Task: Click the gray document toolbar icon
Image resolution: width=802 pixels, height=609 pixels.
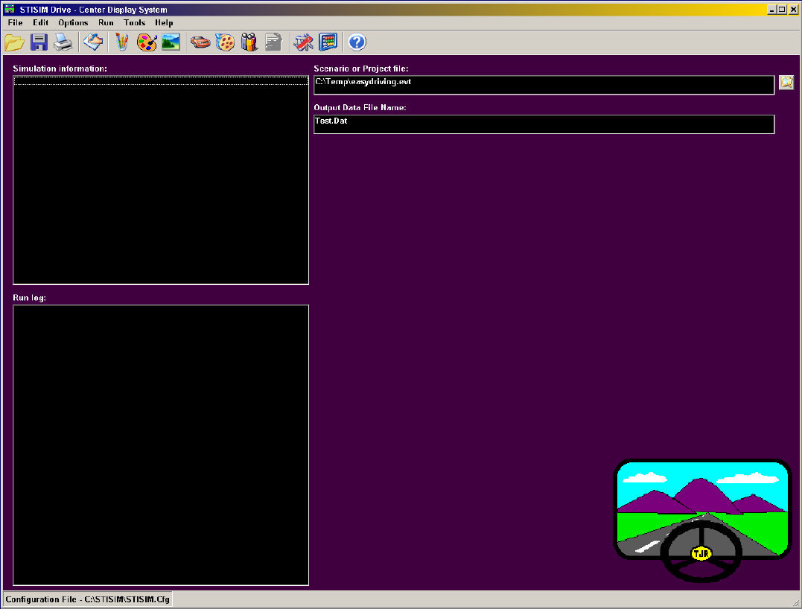Action: pos(273,42)
